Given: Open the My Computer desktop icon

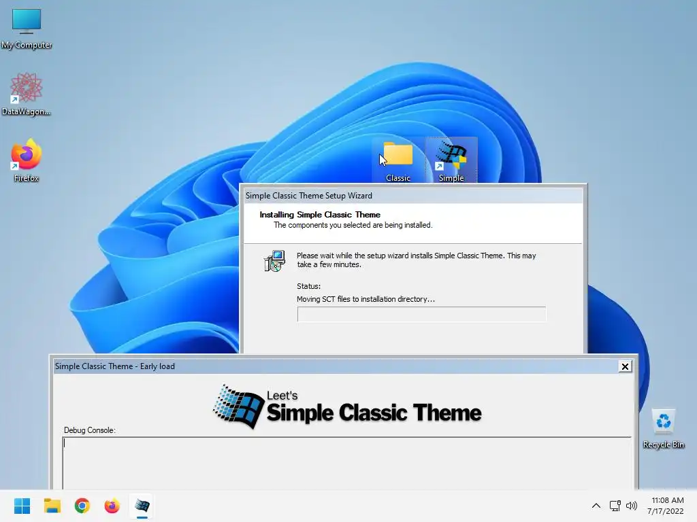Looking at the screenshot, I should pyautogui.click(x=27, y=27).
